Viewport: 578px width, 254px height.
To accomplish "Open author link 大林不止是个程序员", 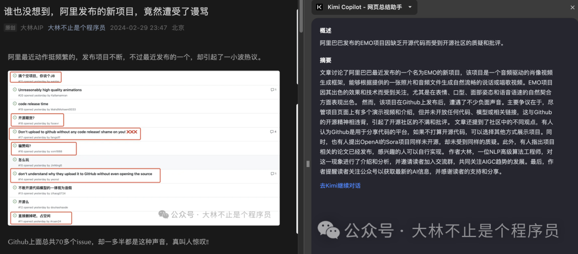I will (x=77, y=28).
